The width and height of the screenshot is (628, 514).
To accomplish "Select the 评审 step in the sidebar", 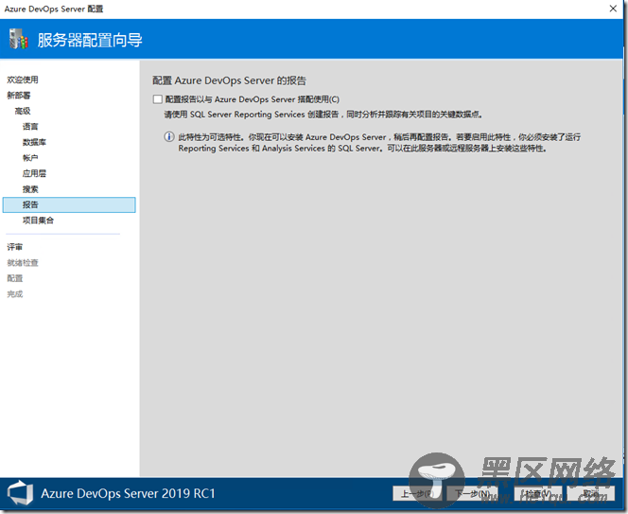I will pos(14,247).
